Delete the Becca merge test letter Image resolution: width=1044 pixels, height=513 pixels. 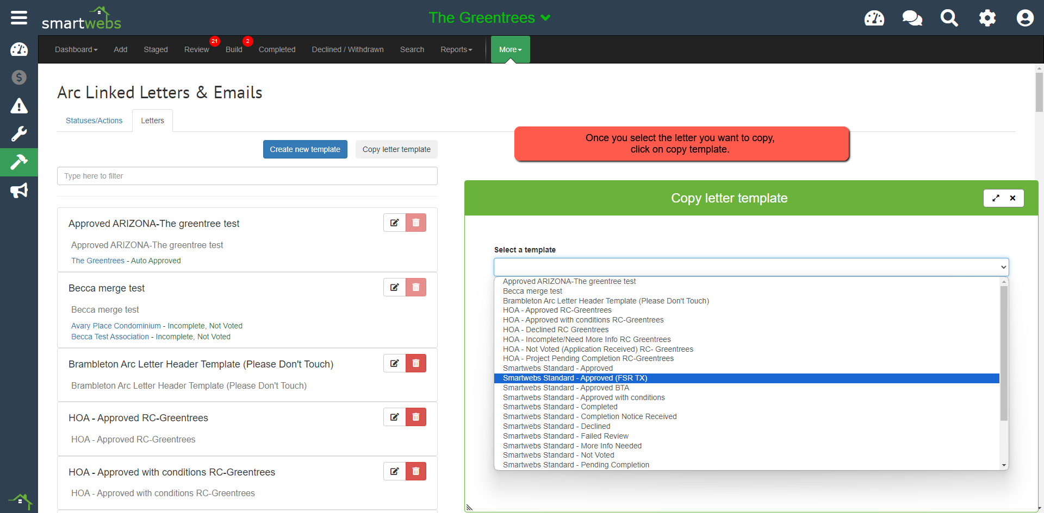(x=416, y=287)
